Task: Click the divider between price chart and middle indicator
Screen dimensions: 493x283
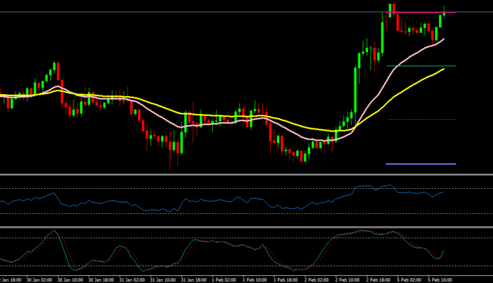Action: click(x=246, y=175)
